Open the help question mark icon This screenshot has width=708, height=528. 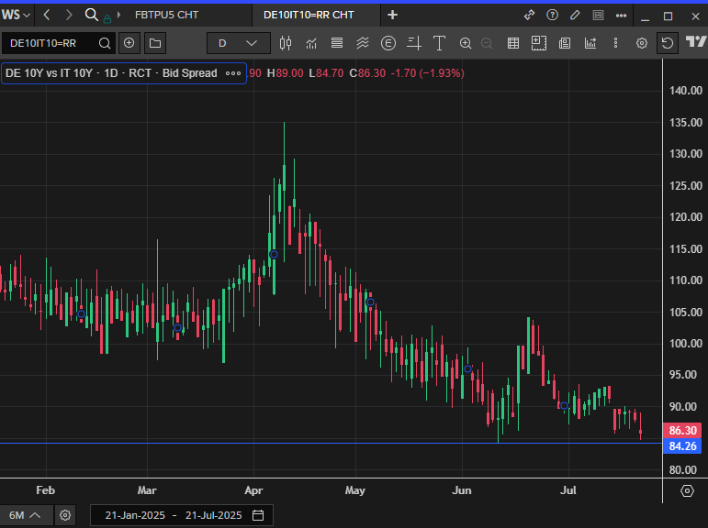tap(552, 16)
